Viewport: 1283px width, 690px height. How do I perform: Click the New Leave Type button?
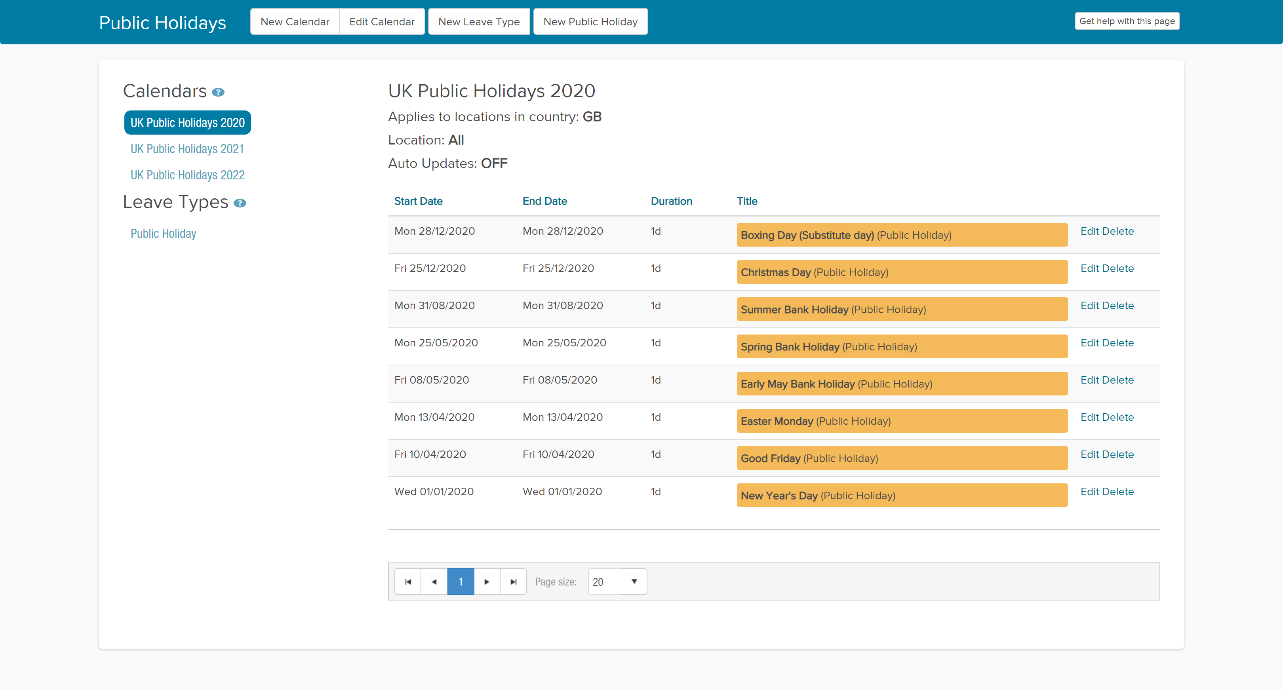(x=479, y=21)
